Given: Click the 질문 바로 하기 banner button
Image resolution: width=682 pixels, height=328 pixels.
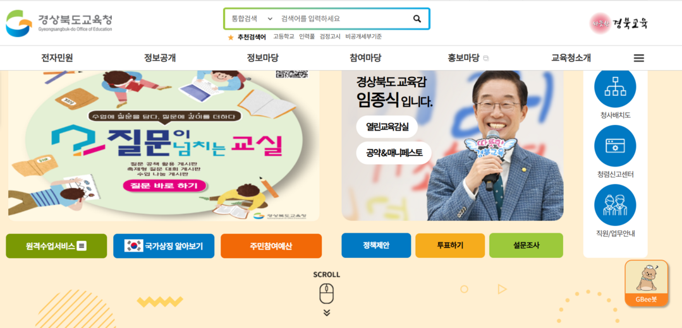Looking at the screenshot, I should [x=164, y=186].
